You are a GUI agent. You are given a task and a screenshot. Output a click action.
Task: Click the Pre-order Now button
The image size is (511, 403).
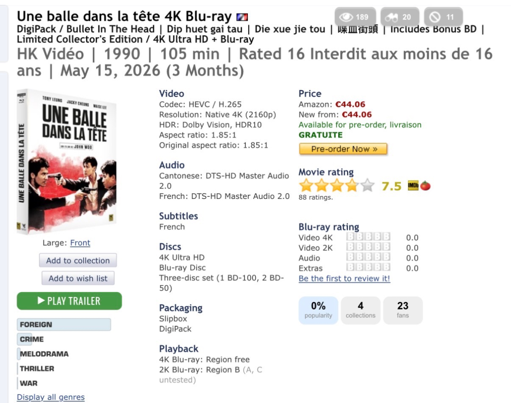(343, 149)
